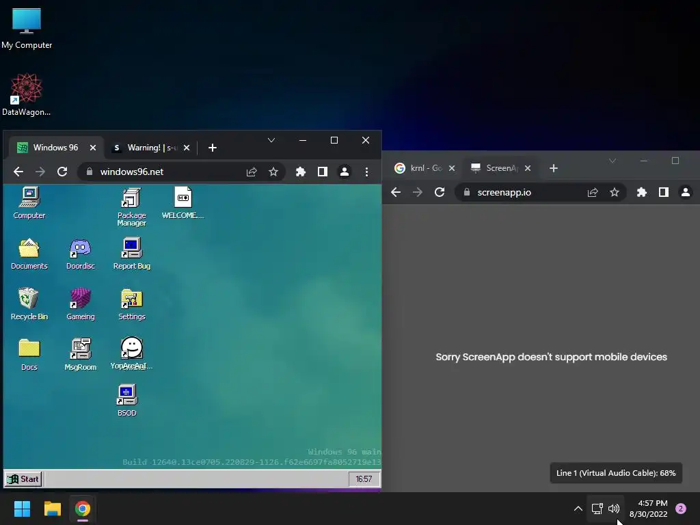Image resolution: width=700 pixels, height=525 pixels.
Task: Open the volume speaker icon in tray
Action: [614, 509]
